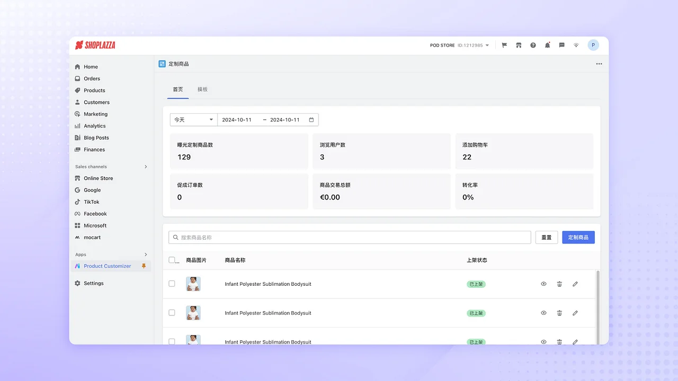
Task: Preview the first product via the eye icon
Action: 543,284
